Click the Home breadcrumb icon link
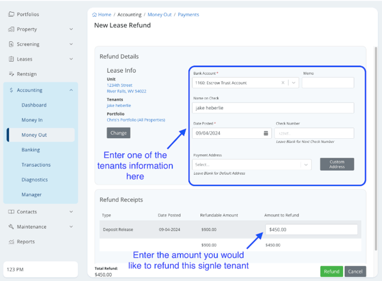The width and height of the screenshot is (382, 281). point(95,15)
